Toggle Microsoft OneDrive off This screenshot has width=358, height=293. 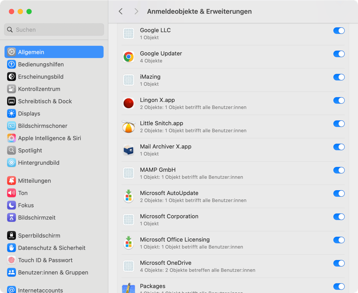click(x=339, y=263)
